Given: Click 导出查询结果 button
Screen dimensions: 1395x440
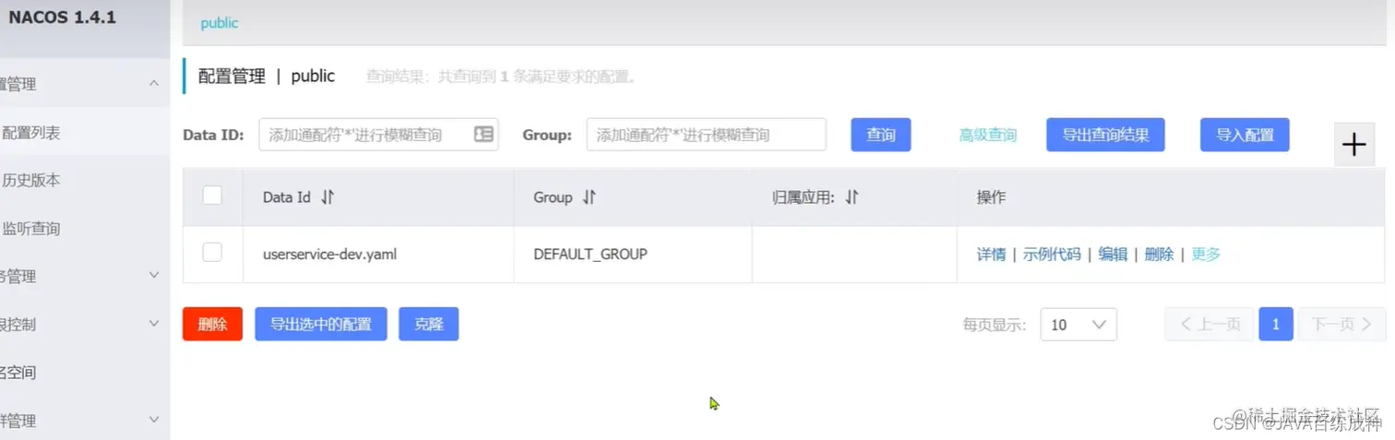Looking at the screenshot, I should click(1105, 135).
